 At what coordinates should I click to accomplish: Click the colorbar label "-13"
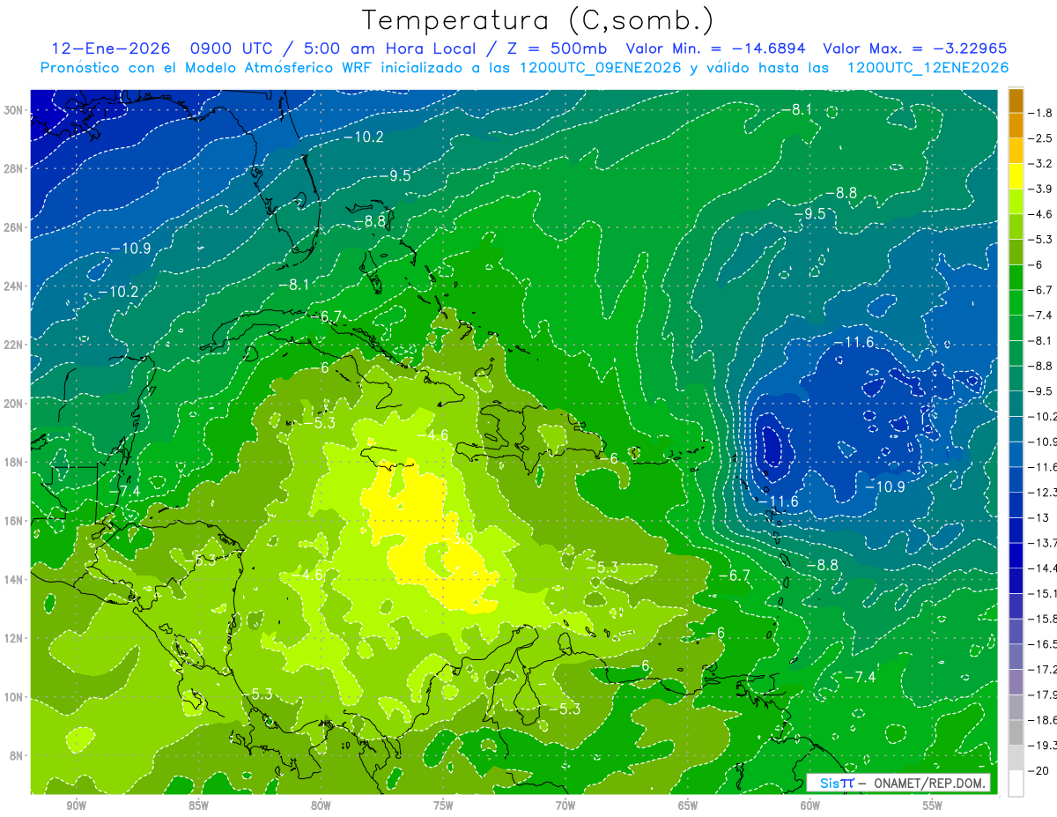(1039, 517)
